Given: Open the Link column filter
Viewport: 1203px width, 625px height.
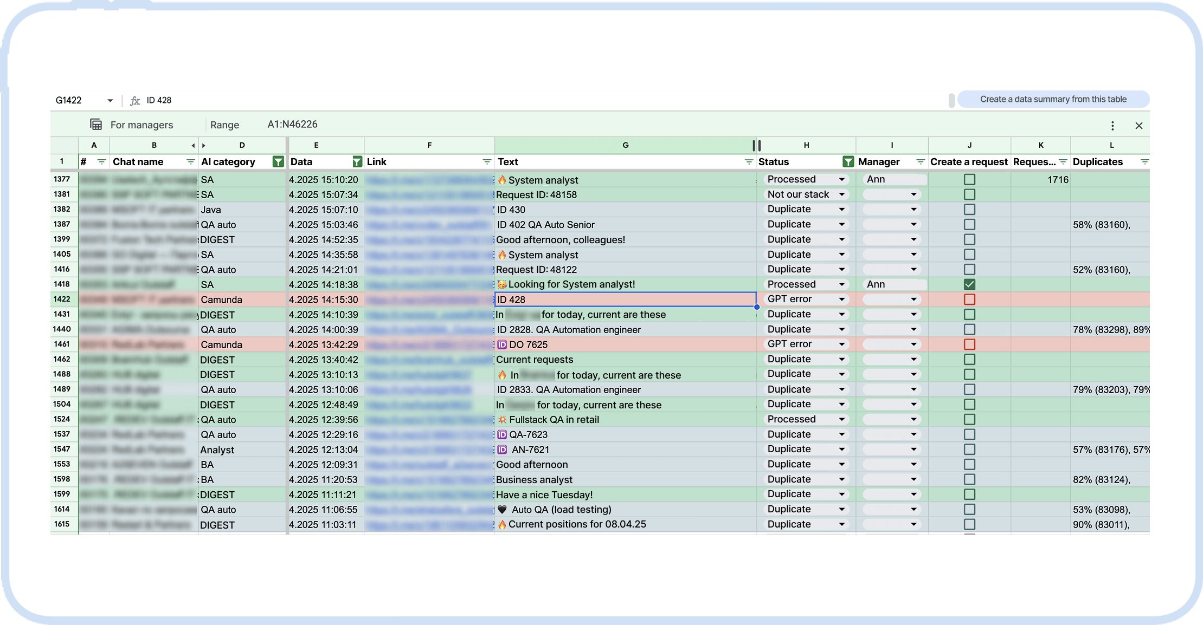Looking at the screenshot, I should click(x=487, y=162).
